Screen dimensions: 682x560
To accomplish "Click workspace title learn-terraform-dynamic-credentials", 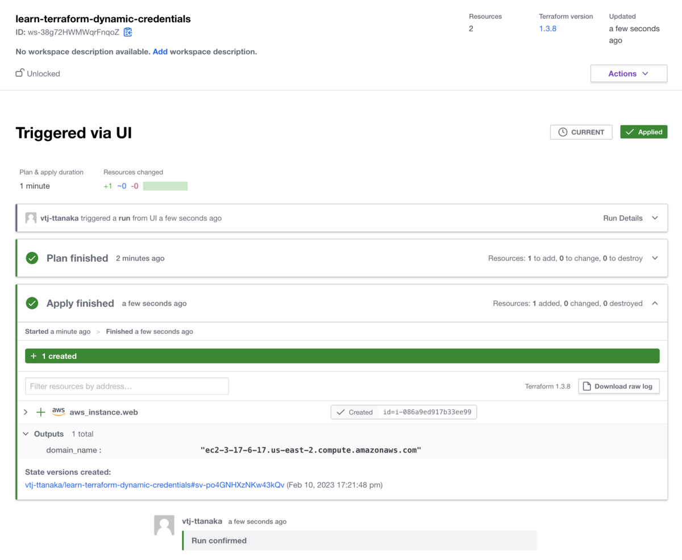I will [x=103, y=19].
